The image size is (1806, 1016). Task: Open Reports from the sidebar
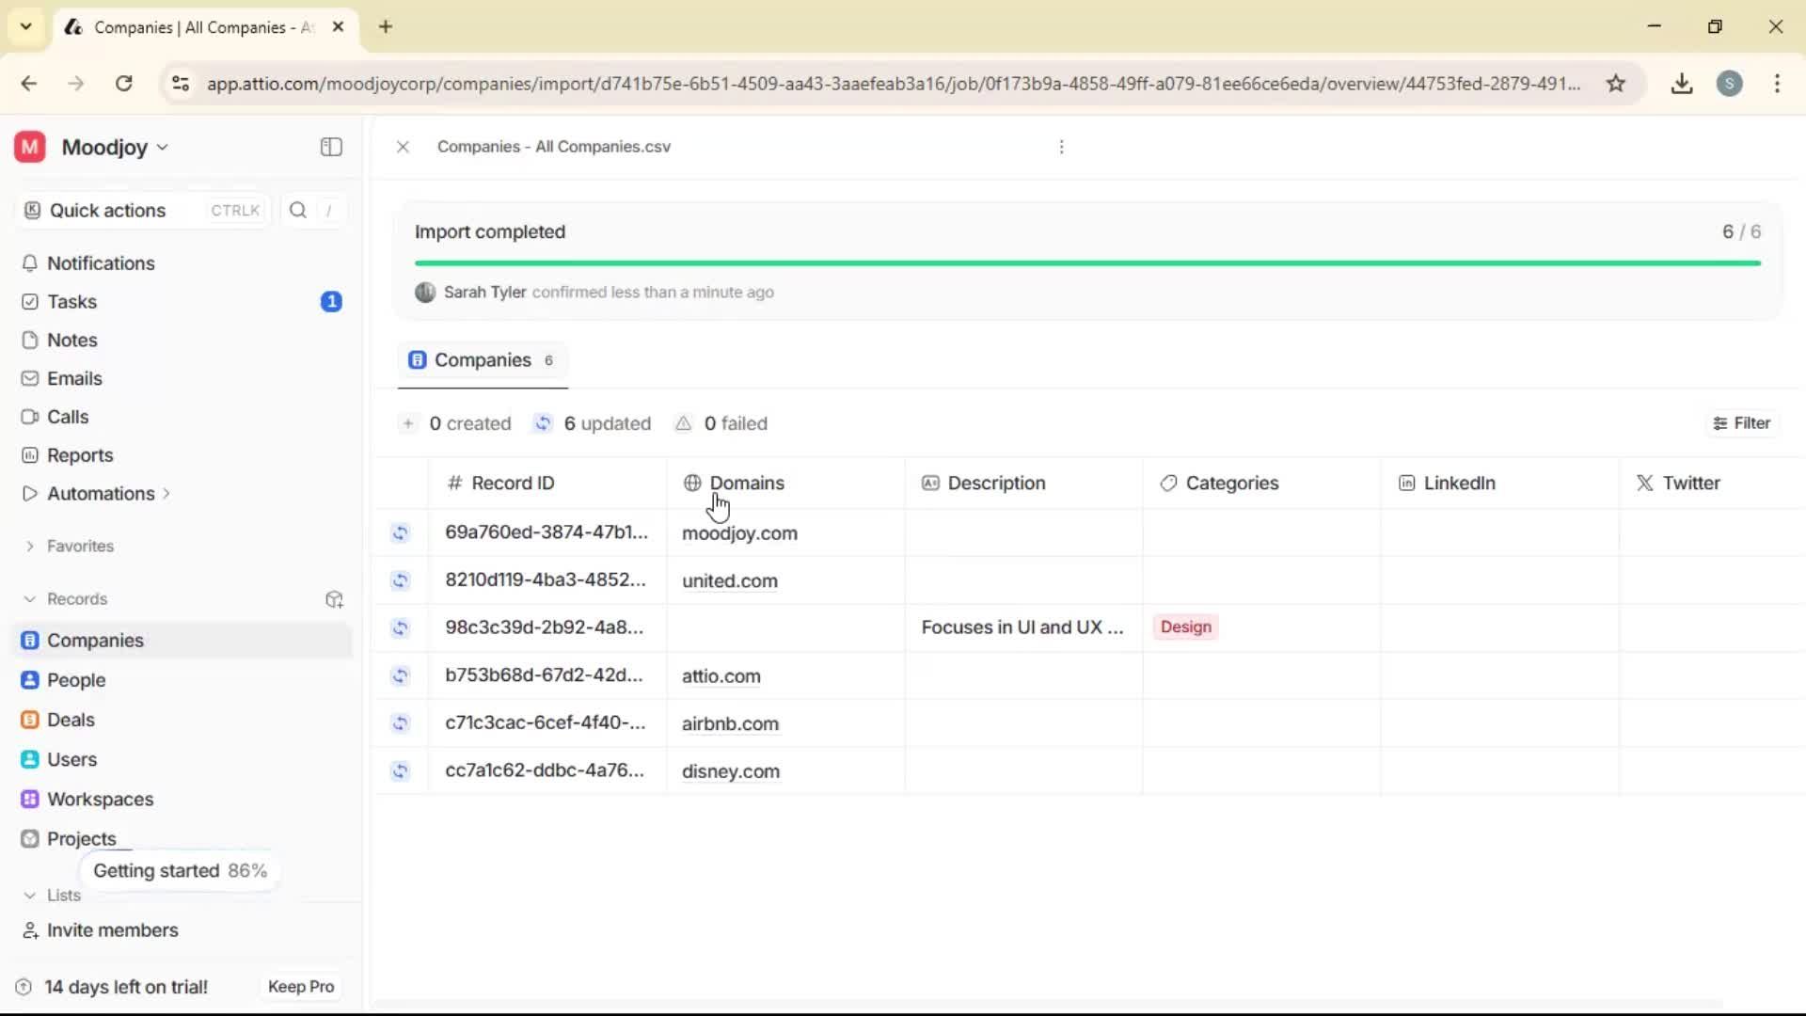(79, 454)
